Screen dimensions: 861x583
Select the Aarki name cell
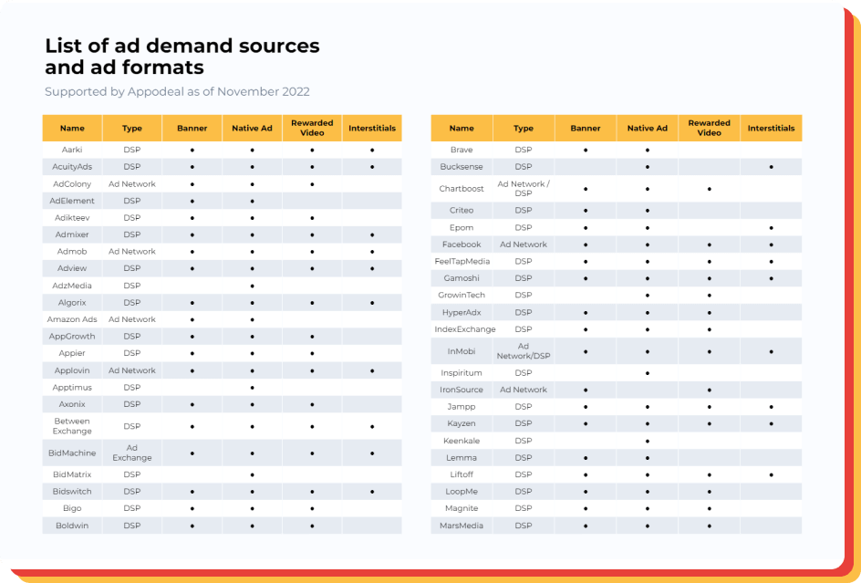click(72, 150)
